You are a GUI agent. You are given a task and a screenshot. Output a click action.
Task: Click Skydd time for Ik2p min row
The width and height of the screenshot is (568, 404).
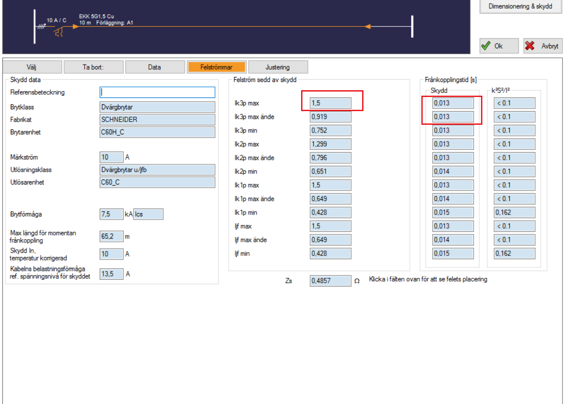pos(453,171)
